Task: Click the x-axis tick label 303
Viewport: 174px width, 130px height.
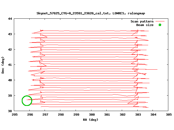Action: pos(138,115)
